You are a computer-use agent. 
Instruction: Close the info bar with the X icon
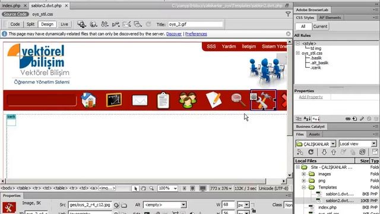point(288,34)
